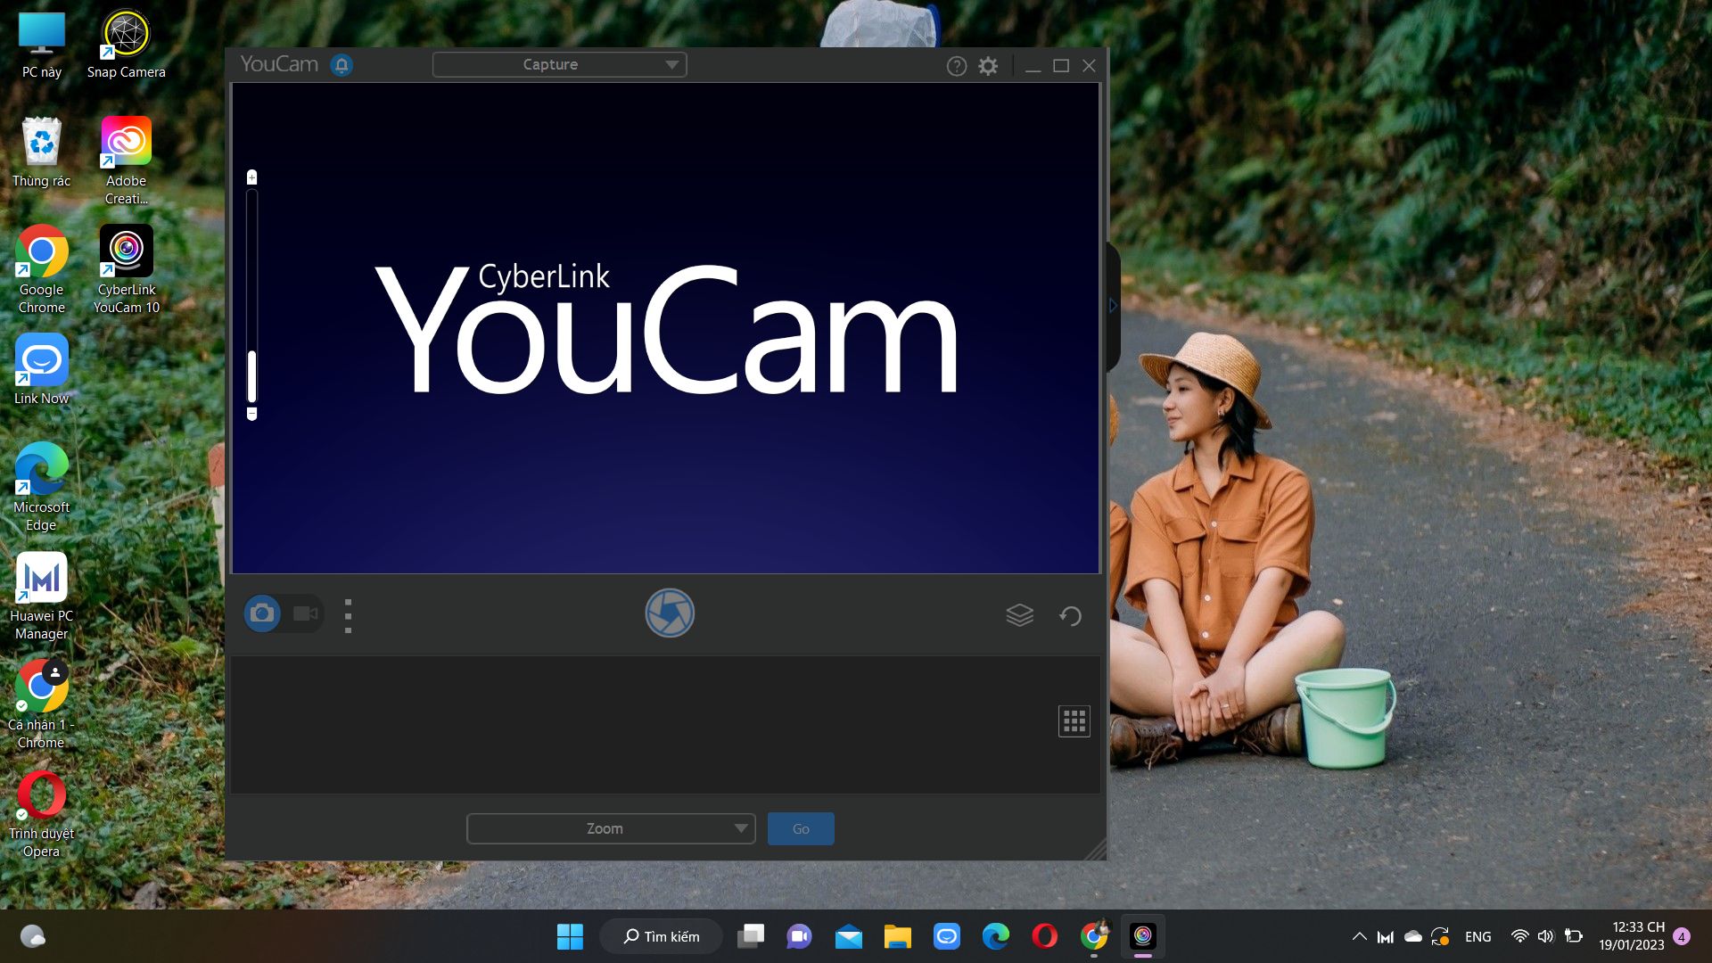This screenshot has width=1712, height=963.
Task: Click the Go button
Action: click(801, 828)
